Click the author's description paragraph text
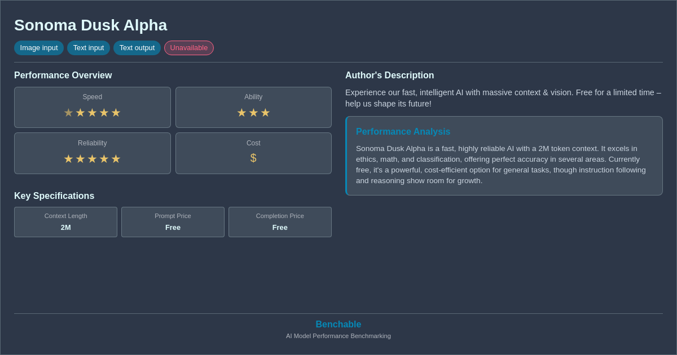 [503, 98]
